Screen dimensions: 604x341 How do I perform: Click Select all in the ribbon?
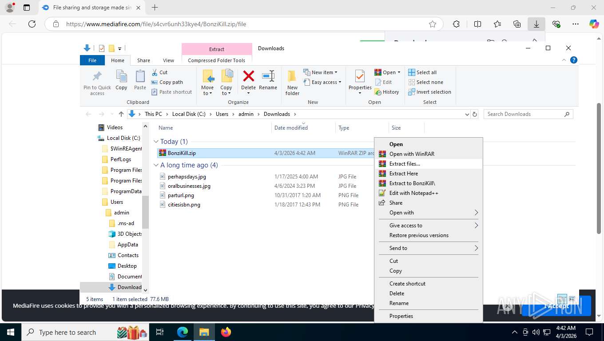422,72
